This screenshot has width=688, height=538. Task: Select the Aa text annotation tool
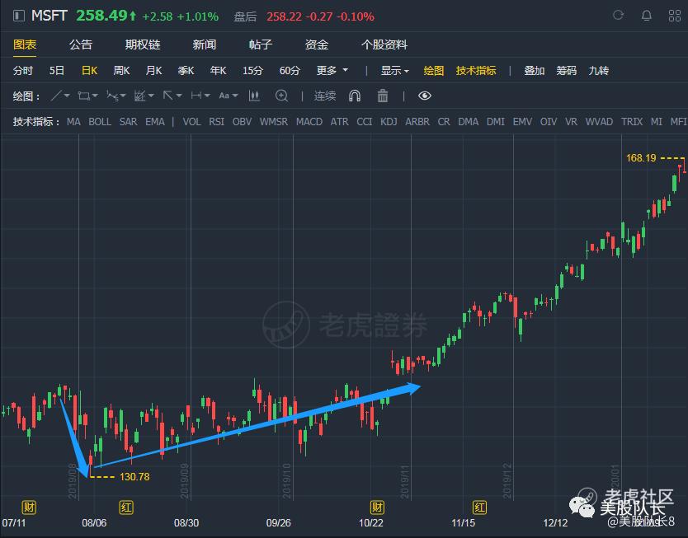(224, 96)
